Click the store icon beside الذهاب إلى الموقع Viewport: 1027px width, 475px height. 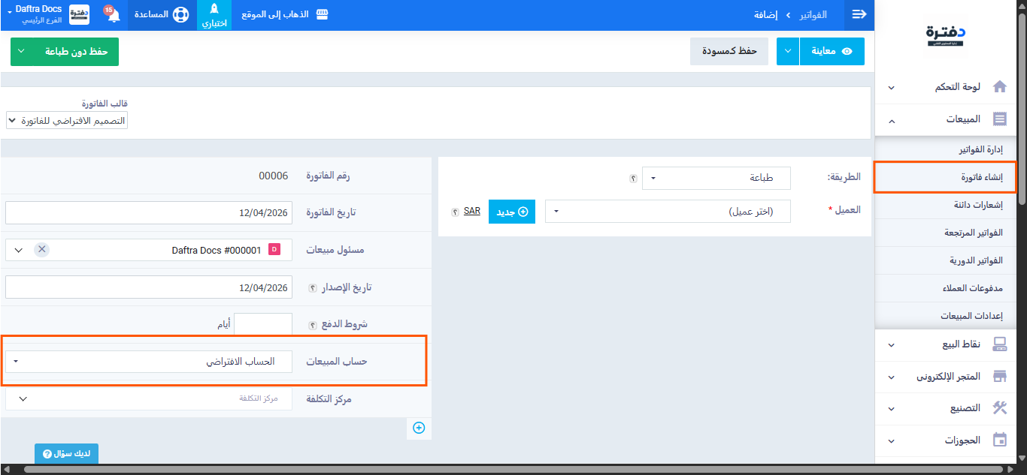pyautogui.click(x=322, y=15)
